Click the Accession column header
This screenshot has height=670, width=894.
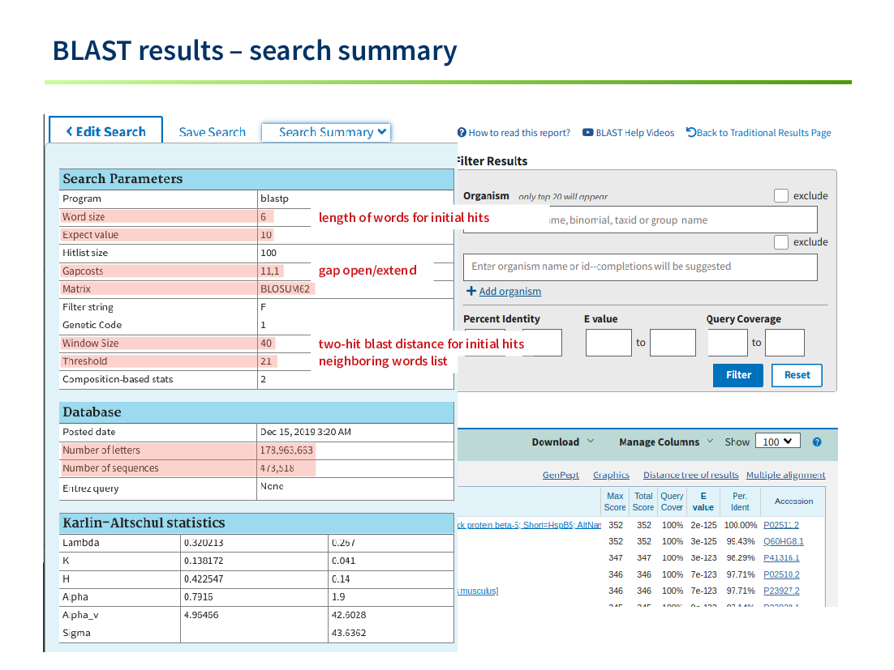793,501
